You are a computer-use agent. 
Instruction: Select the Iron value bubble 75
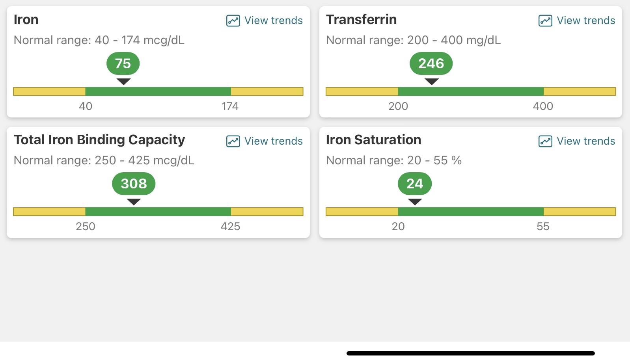click(x=123, y=63)
